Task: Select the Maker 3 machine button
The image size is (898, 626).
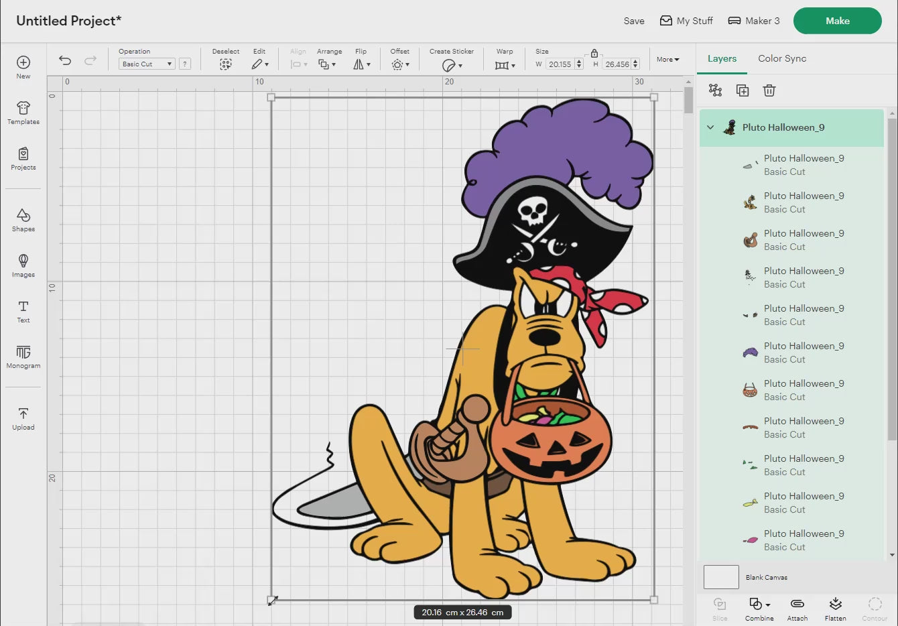Action: click(754, 21)
